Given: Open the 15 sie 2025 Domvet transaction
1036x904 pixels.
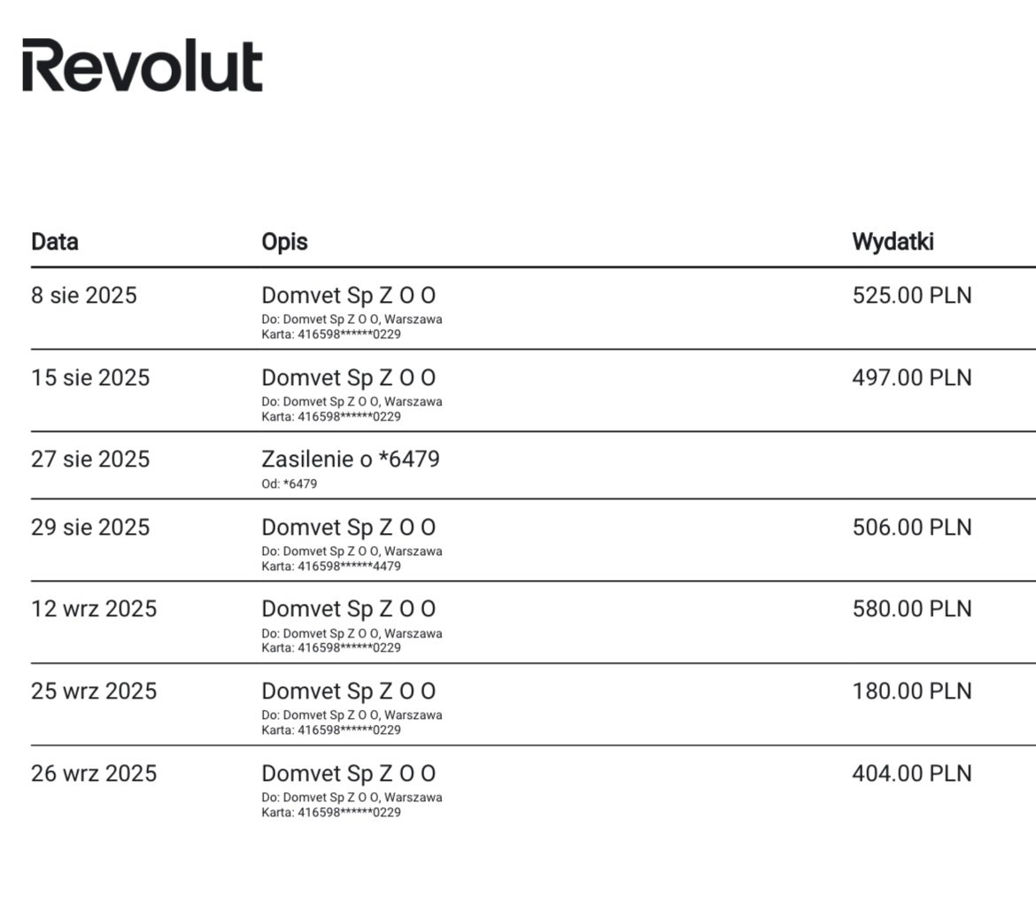Looking at the screenshot, I should click(x=533, y=390).
